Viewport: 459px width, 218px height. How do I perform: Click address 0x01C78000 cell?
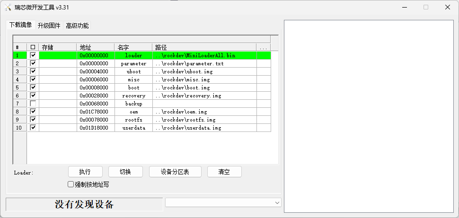point(96,112)
